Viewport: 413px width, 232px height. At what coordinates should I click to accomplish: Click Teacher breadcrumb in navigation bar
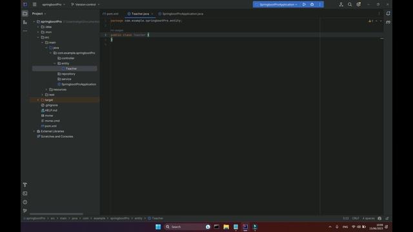click(x=156, y=218)
